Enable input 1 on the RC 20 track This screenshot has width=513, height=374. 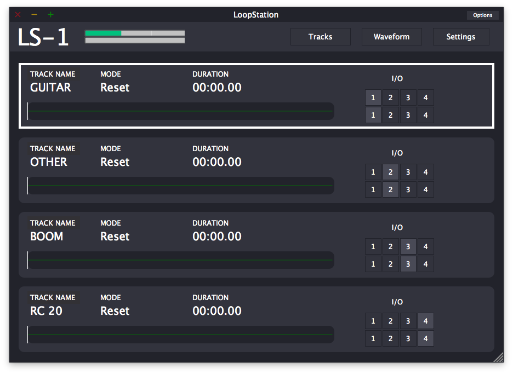pos(373,321)
